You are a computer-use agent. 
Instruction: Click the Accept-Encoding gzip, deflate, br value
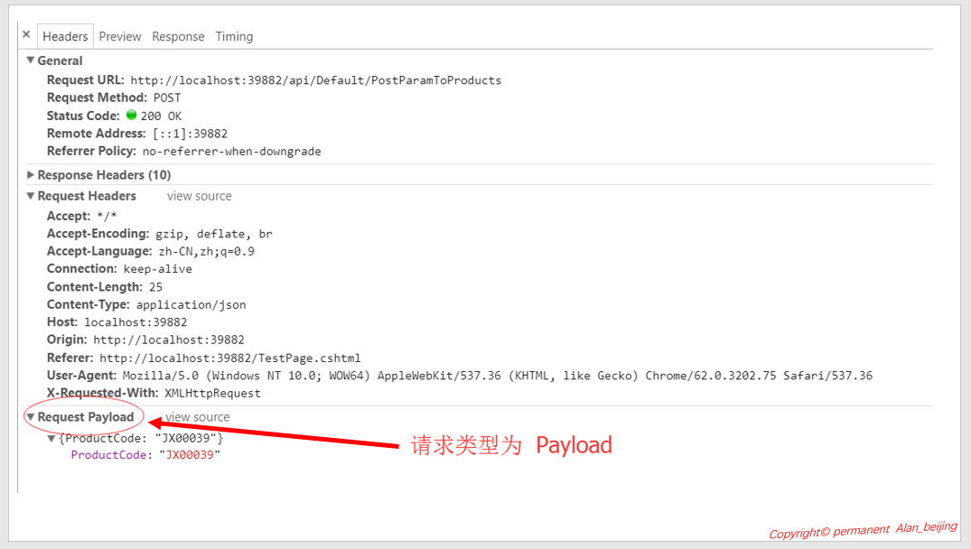pos(214,234)
